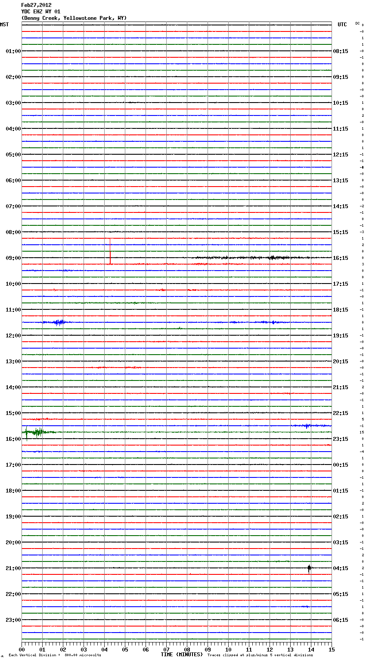The height and width of the screenshot is (661, 366).
Task: Select the 21:00 MST time label
Action: (x=13, y=568)
